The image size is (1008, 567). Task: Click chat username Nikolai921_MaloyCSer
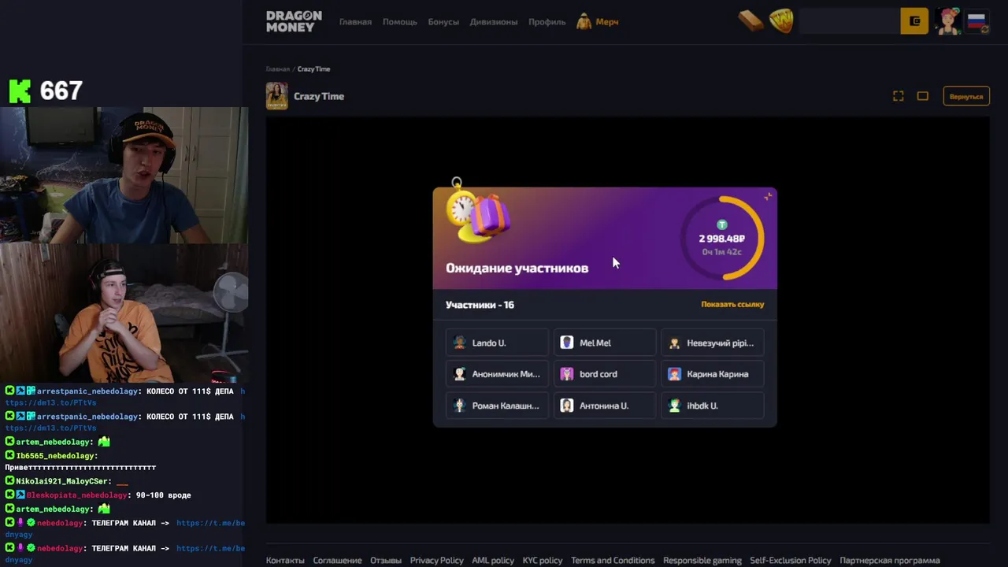point(63,481)
